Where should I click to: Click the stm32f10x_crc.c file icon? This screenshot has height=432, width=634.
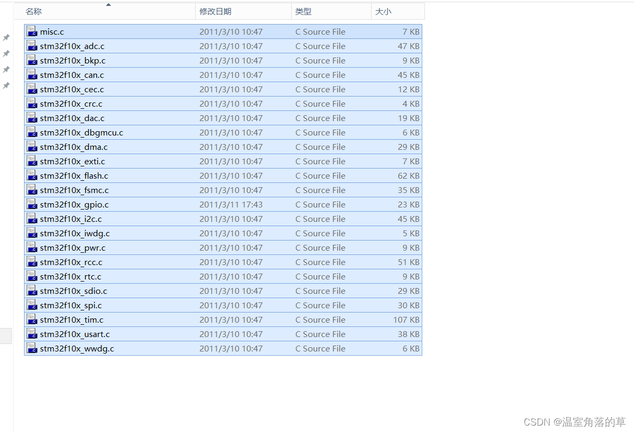[x=32, y=103]
